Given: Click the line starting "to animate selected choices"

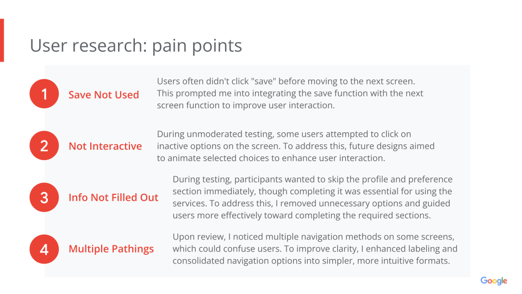Looking at the screenshot, I should pos(271,158).
